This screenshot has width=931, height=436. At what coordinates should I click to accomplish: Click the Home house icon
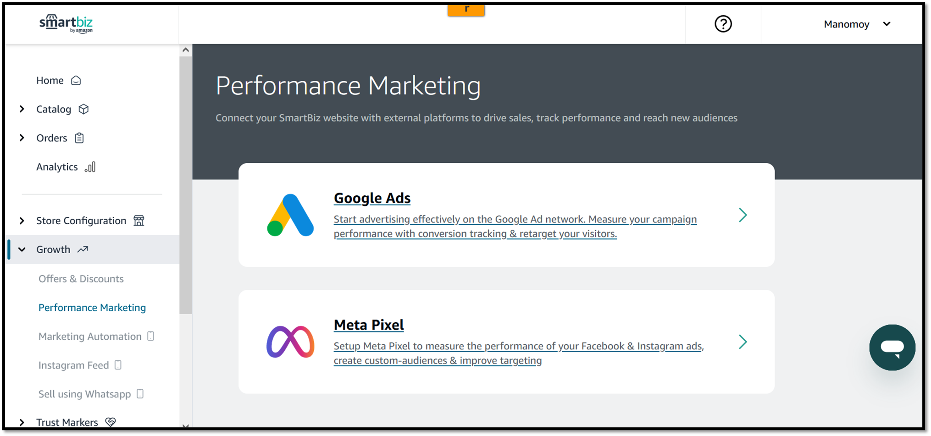pyautogui.click(x=76, y=81)
